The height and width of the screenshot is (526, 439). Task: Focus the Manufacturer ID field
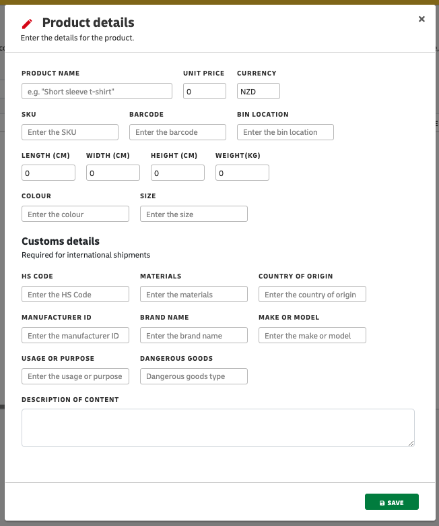75,335
